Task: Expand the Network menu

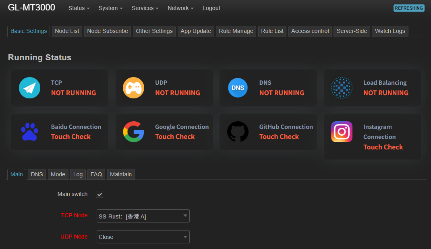Action: 180,8
